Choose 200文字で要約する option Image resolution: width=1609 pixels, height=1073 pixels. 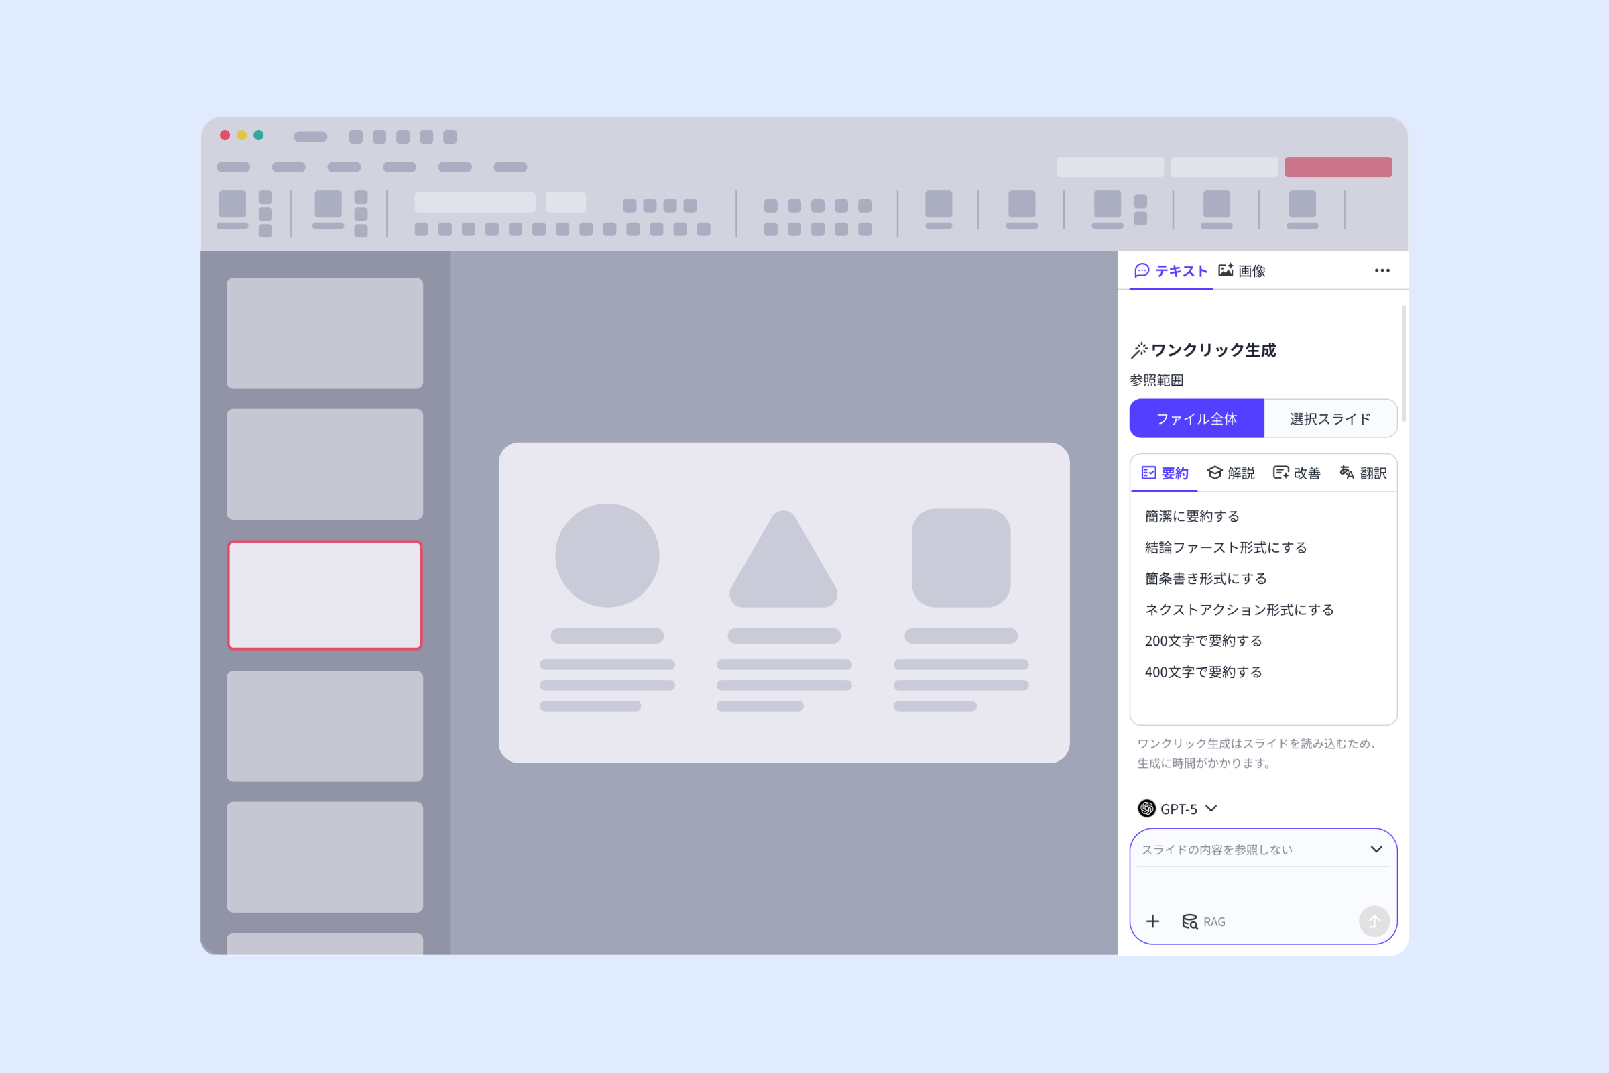1203,640
